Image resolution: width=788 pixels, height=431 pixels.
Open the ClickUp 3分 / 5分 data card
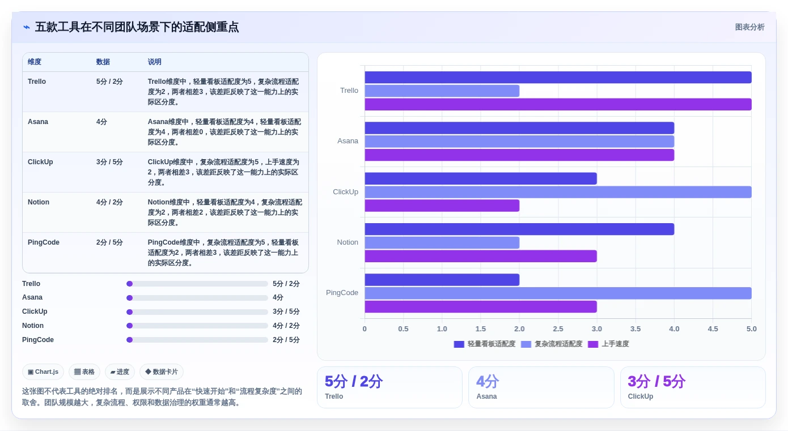click(693, 387)
